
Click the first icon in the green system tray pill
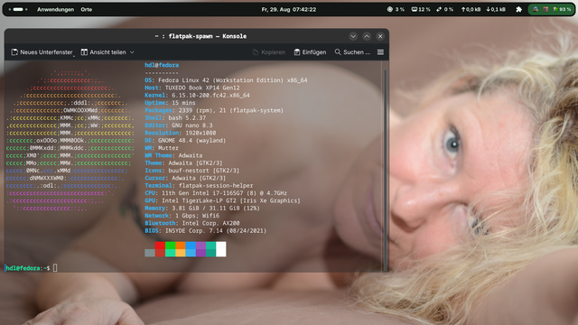(536, 10)
